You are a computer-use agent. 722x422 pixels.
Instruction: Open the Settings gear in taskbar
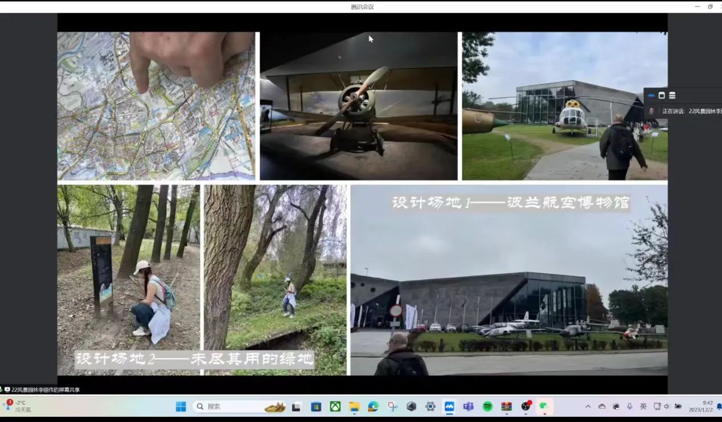(430, 407)
